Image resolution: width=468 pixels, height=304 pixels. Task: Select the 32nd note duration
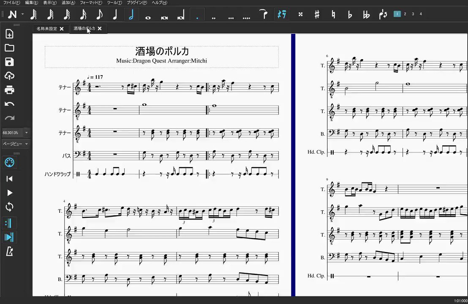67,14
